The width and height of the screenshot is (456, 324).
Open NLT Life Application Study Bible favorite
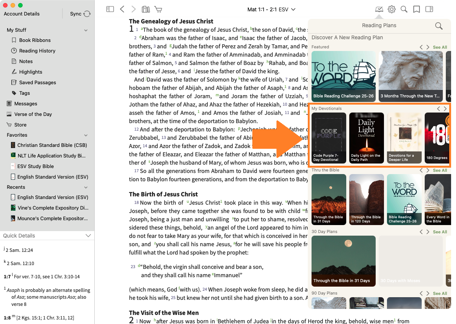(x=48, y=156)
